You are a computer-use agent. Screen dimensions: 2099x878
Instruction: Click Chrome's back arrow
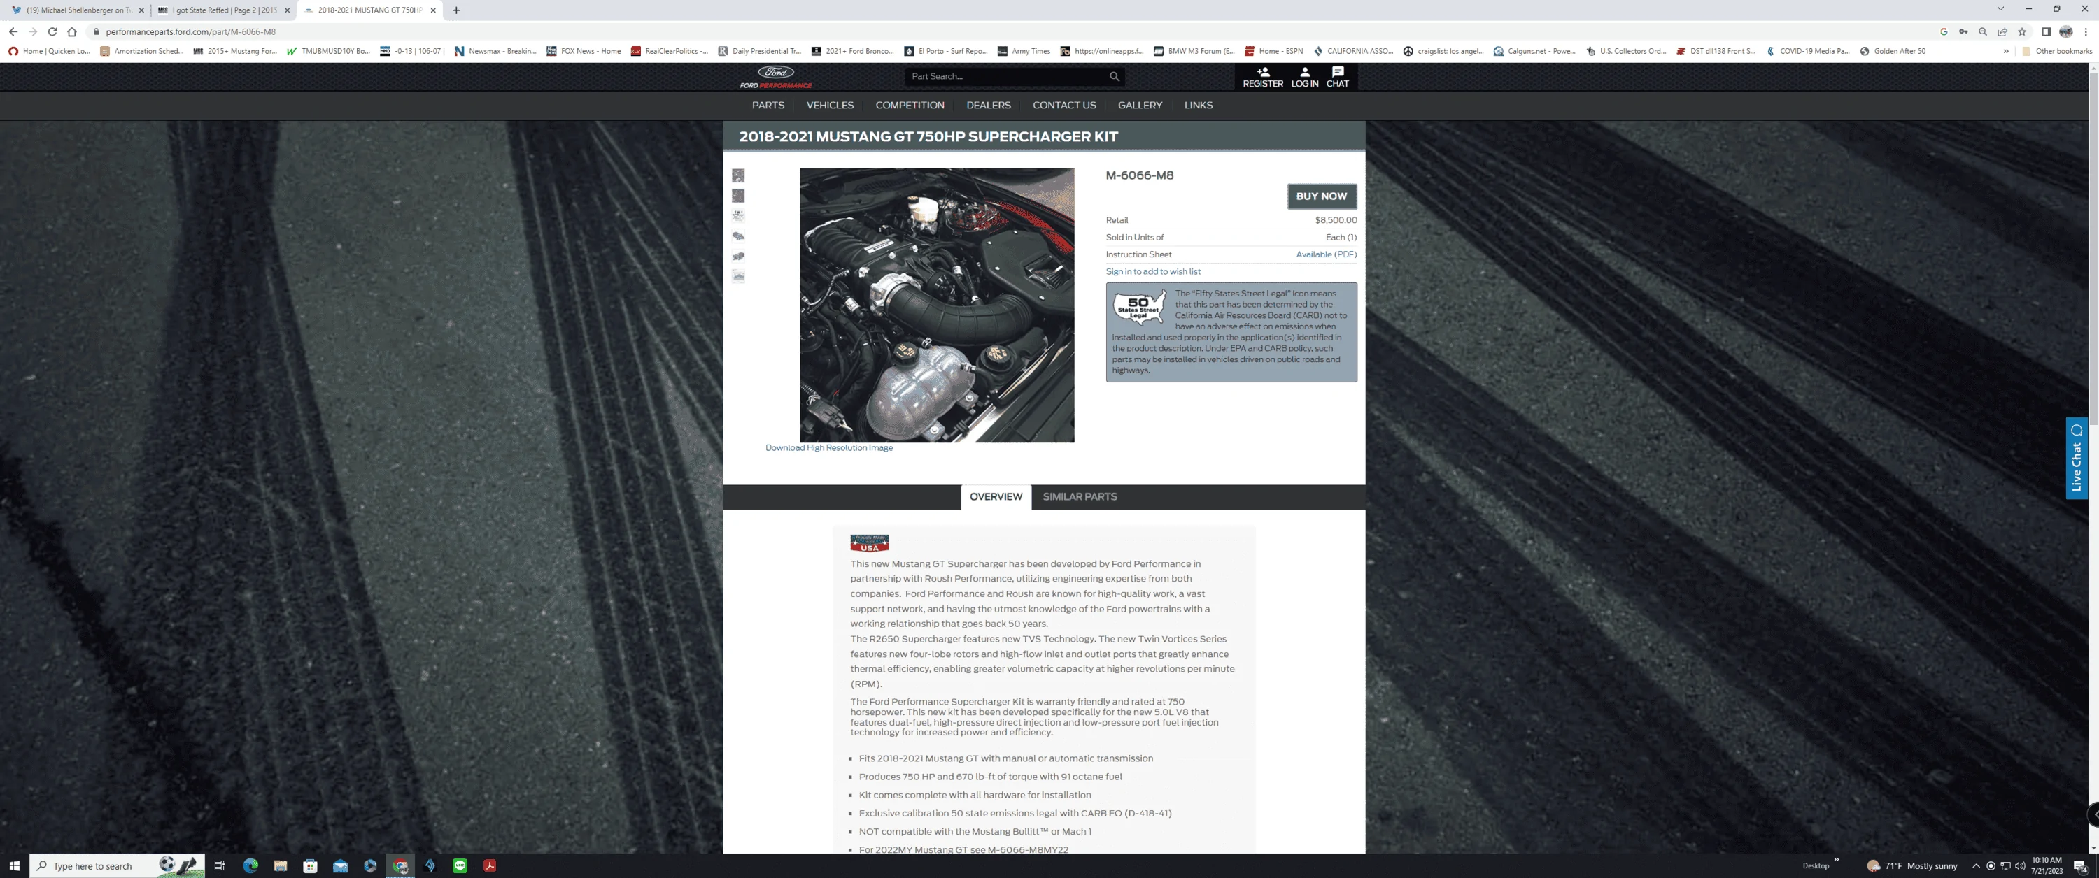12,31
